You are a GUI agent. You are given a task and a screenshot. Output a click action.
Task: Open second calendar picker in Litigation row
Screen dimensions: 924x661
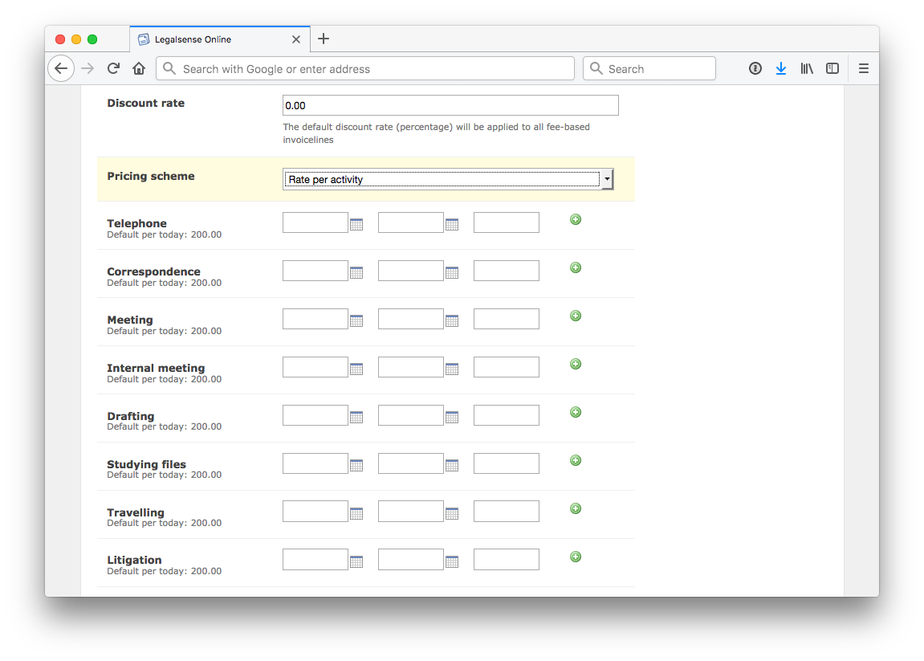click(451, 562)
